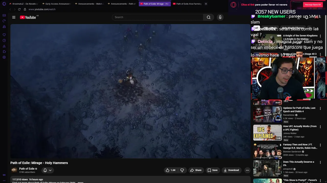Open GX Corner in the sidebar
The width and height of the screenshot is (327, 183).
pos(4,16)
